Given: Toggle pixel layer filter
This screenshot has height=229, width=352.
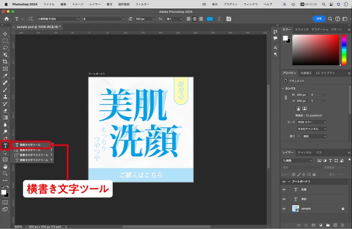Looking at the screenshot, I should click(319, 160).
